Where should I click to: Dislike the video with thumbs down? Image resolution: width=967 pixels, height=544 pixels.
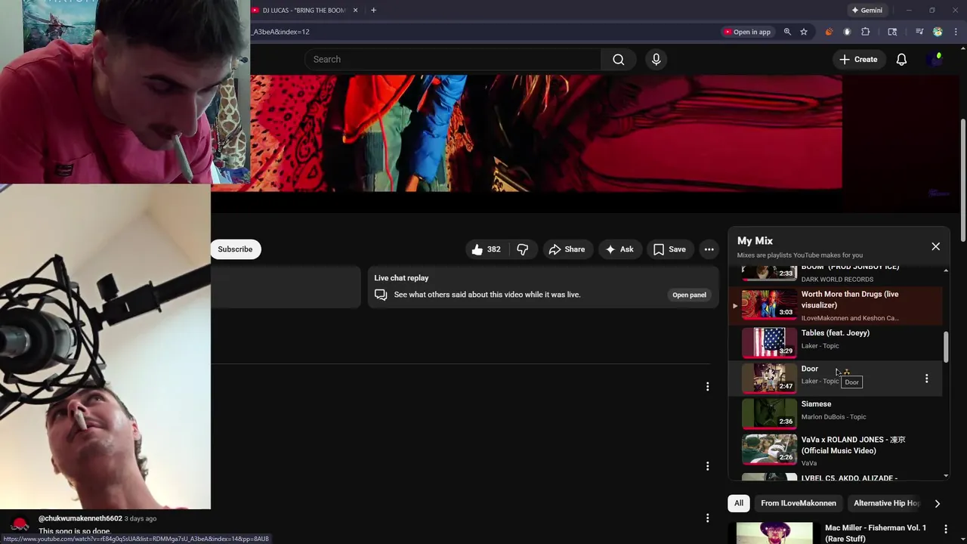(x=522, y=249)
